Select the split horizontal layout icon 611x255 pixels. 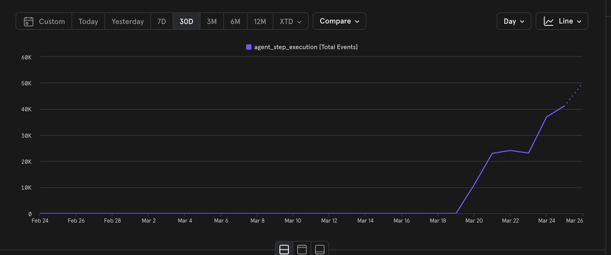tap(285, 249)
